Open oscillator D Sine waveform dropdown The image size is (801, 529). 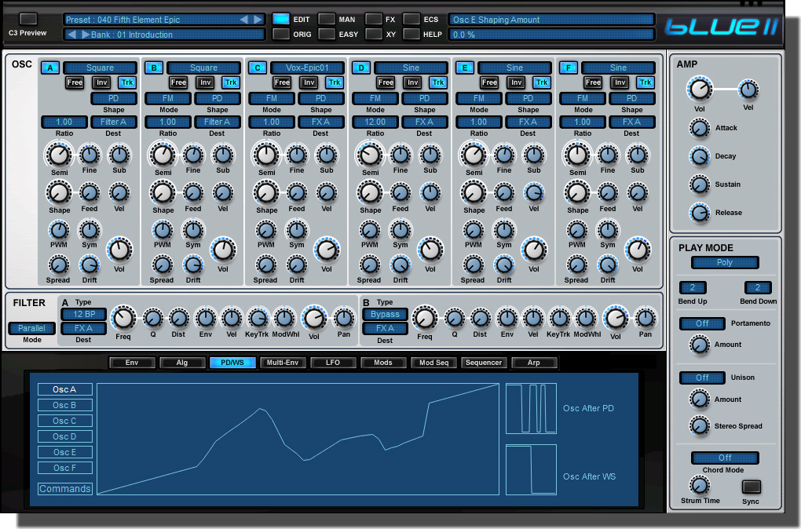[x=411, y=67]
